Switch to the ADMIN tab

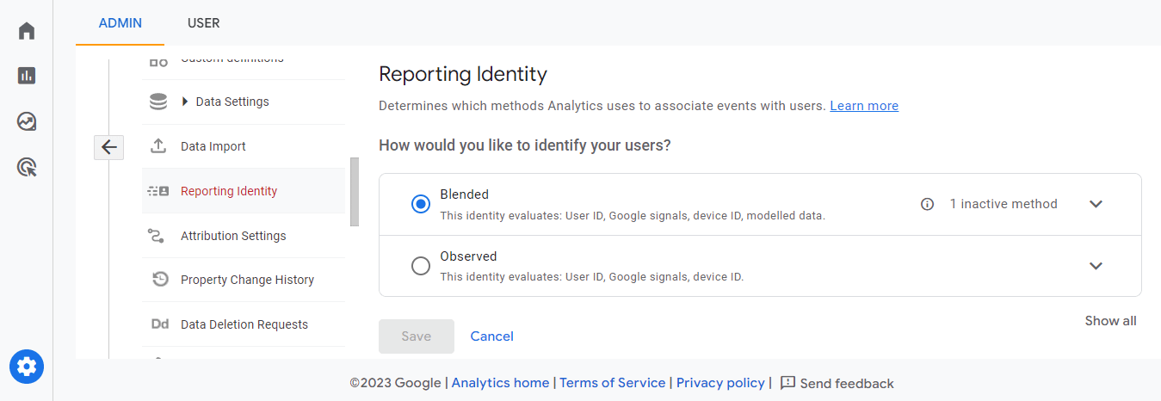point(120,23)
